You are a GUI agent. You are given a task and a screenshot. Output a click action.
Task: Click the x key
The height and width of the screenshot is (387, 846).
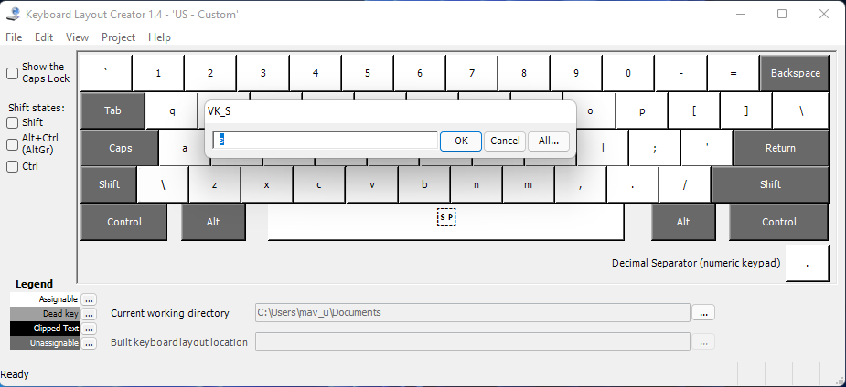266,184
